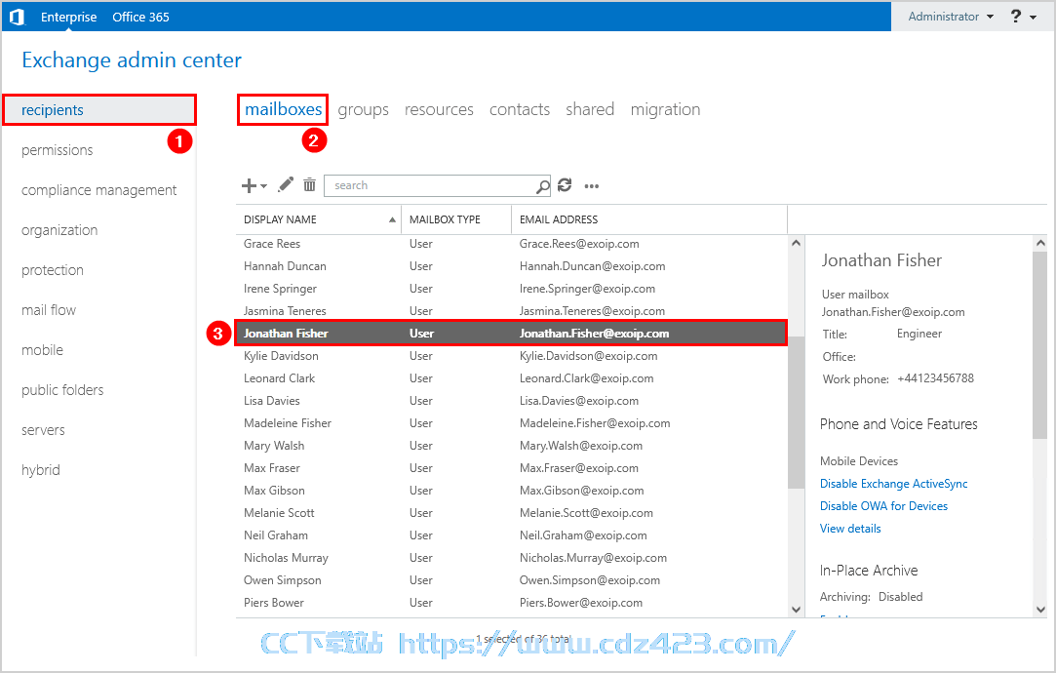Screen dimensions: 1056x673
Task: Select the Neil Graham mailbox row
Action: point(511,535)
